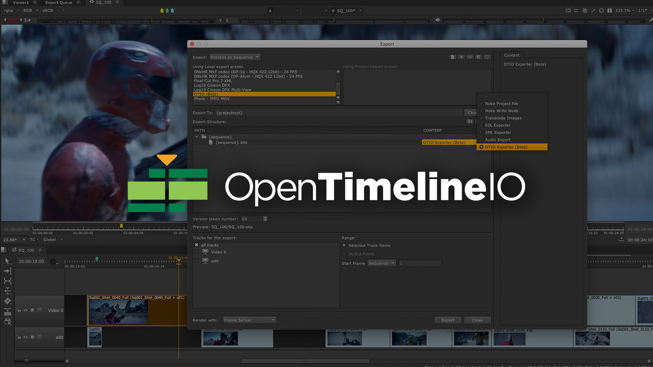Check the Video 6 export track checkbox

coord(196,252)
